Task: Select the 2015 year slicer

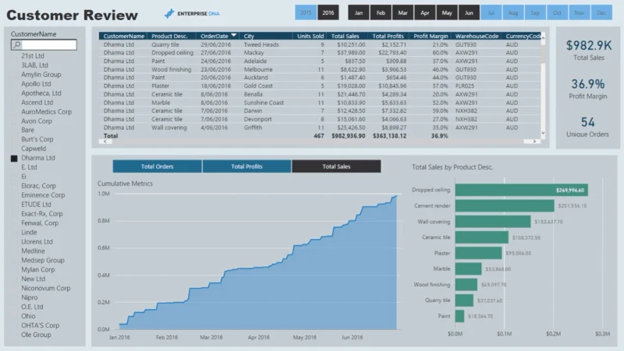Action: (x=306, y=12)
